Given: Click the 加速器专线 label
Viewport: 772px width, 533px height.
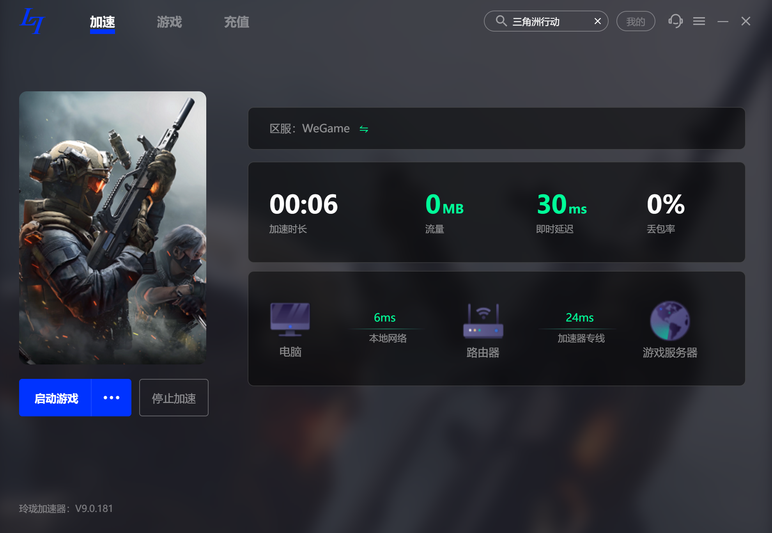Looking at the screenshot, I should (x=581, y=338).
